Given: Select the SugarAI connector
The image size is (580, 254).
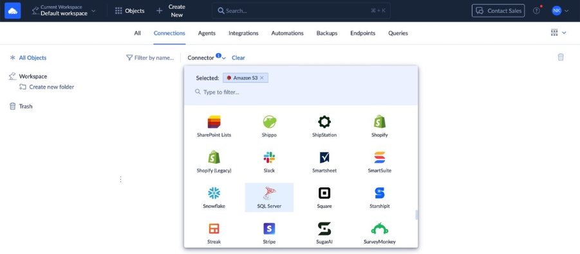Looking at the screenshot, I should coord(324,233).
